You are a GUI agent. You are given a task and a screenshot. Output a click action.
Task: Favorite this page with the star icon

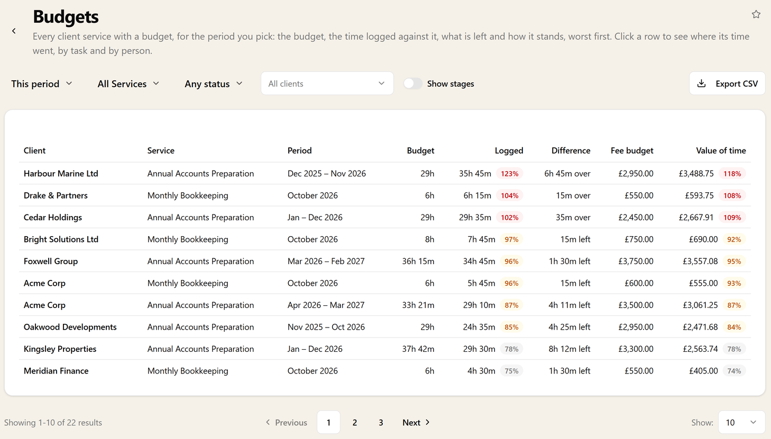[x=756, y=14]
